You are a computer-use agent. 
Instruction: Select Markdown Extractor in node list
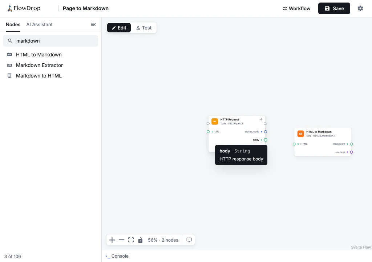click(x=50, y=65)
